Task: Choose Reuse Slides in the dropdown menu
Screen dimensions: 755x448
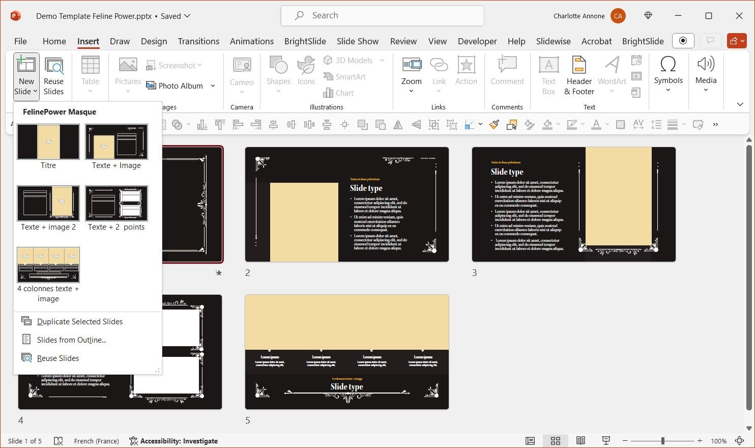Action: click(88, 358)
